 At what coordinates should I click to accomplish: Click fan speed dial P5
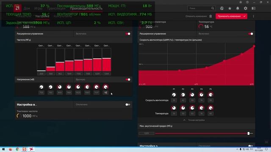tap(210, 95)
